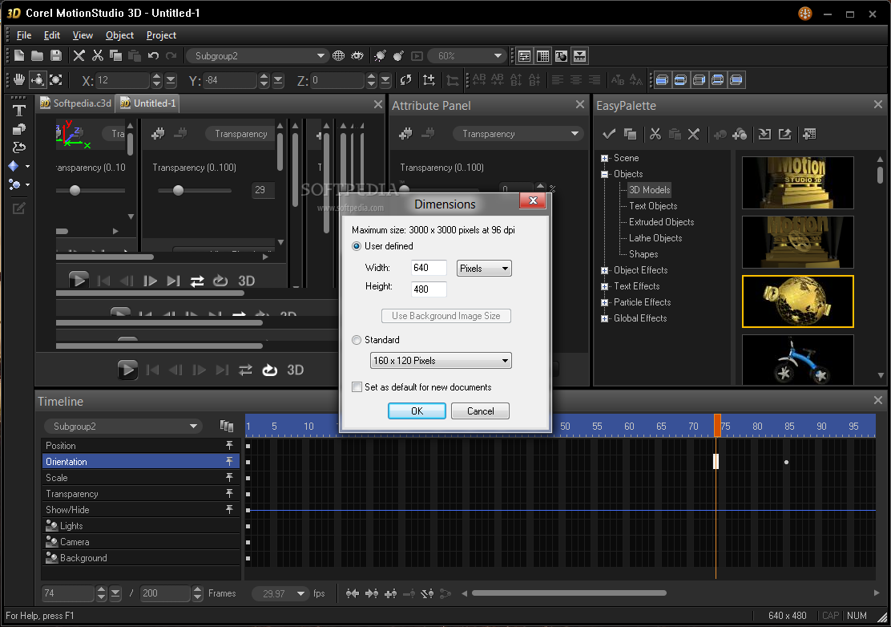Toggle the 3D mode button in the bottom preview controls

(295, 370)
